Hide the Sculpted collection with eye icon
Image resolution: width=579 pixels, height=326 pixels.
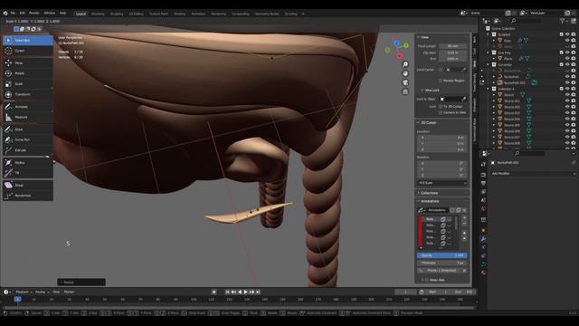(x=567, y=34)
